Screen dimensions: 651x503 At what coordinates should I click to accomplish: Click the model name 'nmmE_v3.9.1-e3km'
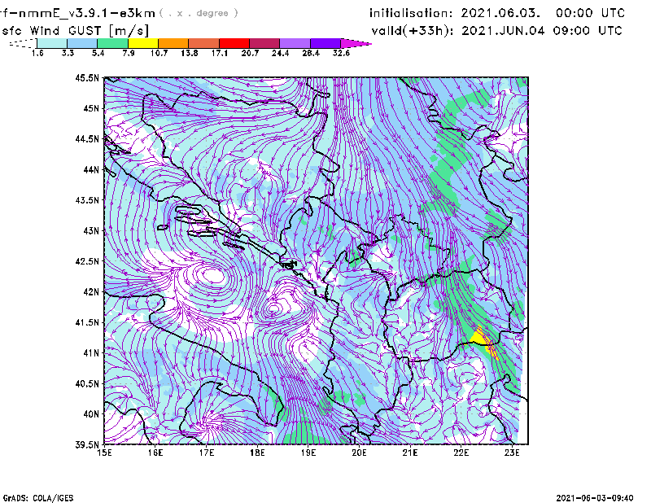click(x=86, y=13)
